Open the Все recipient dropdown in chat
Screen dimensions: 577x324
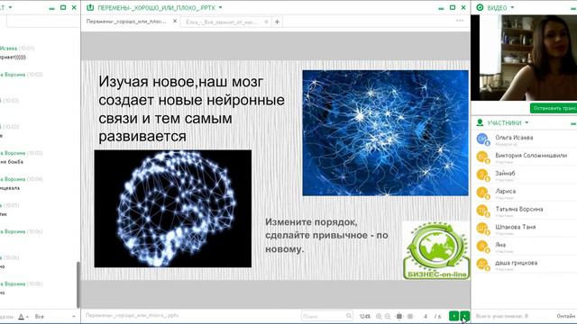(x=54, y=316)
